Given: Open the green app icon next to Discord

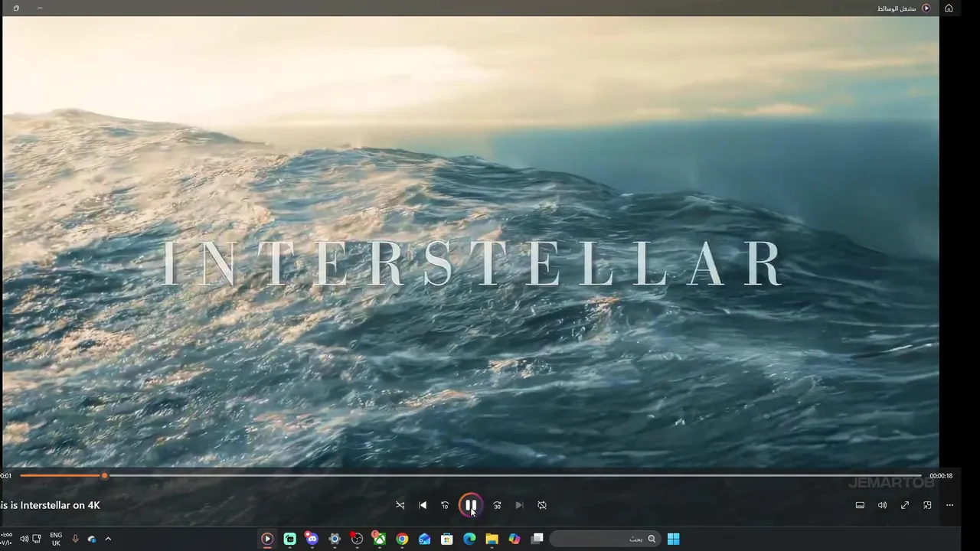Looking at the screenshot, I should click(289, 539).
